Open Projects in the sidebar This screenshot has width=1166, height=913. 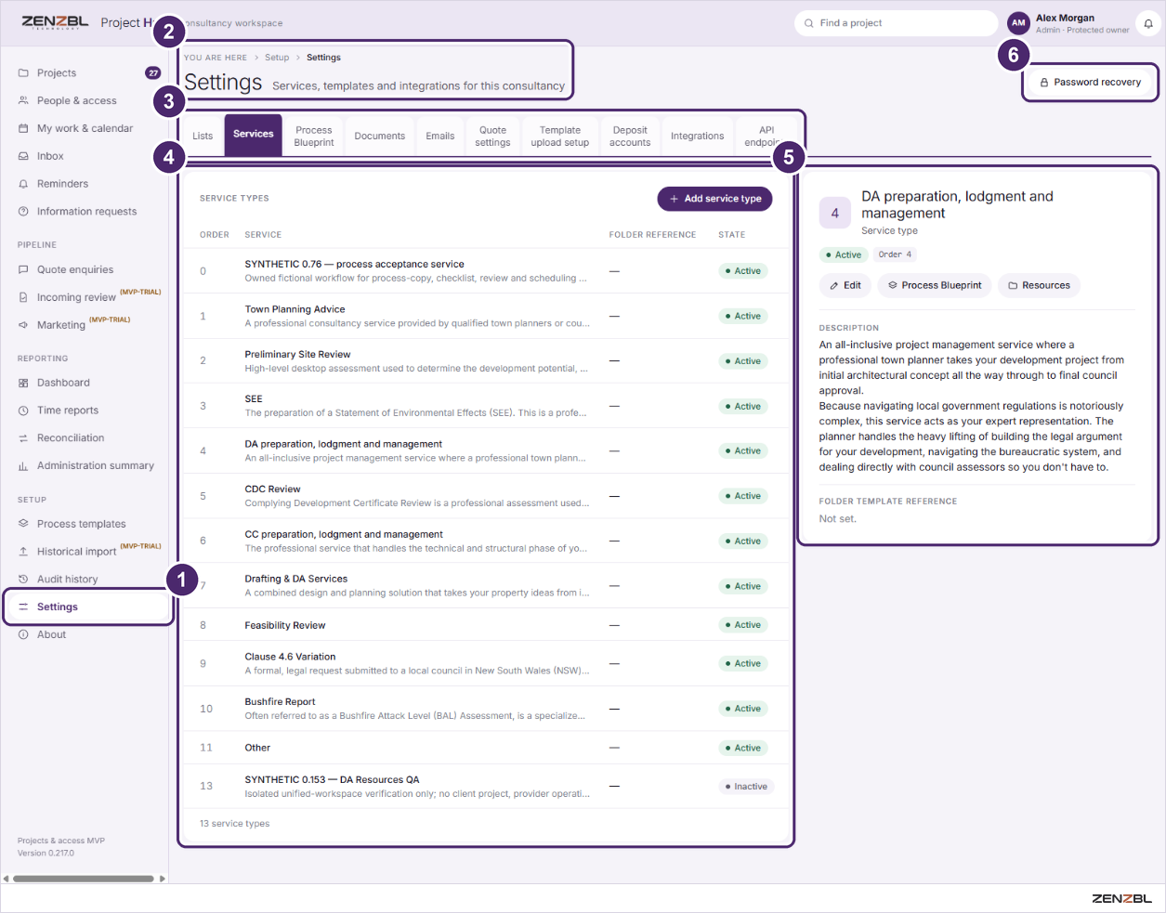pyautogui.click(x=57, y=73)
